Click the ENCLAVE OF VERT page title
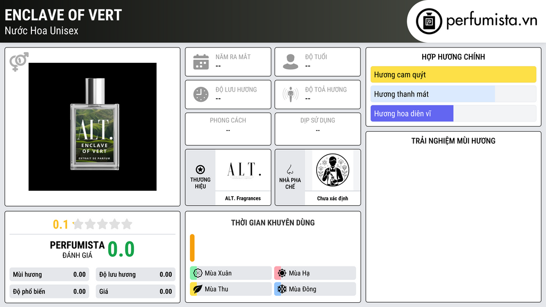This screenshot has width=546, height=307. tap(63, 15)
